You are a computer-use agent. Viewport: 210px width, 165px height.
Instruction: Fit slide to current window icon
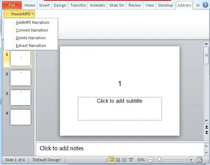click(199, 160)
